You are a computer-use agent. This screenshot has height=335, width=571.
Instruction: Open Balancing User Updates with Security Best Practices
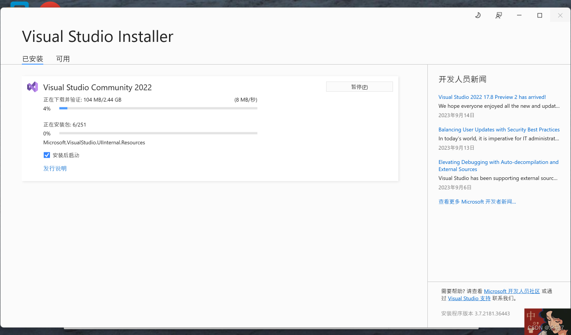pos(499,129)
